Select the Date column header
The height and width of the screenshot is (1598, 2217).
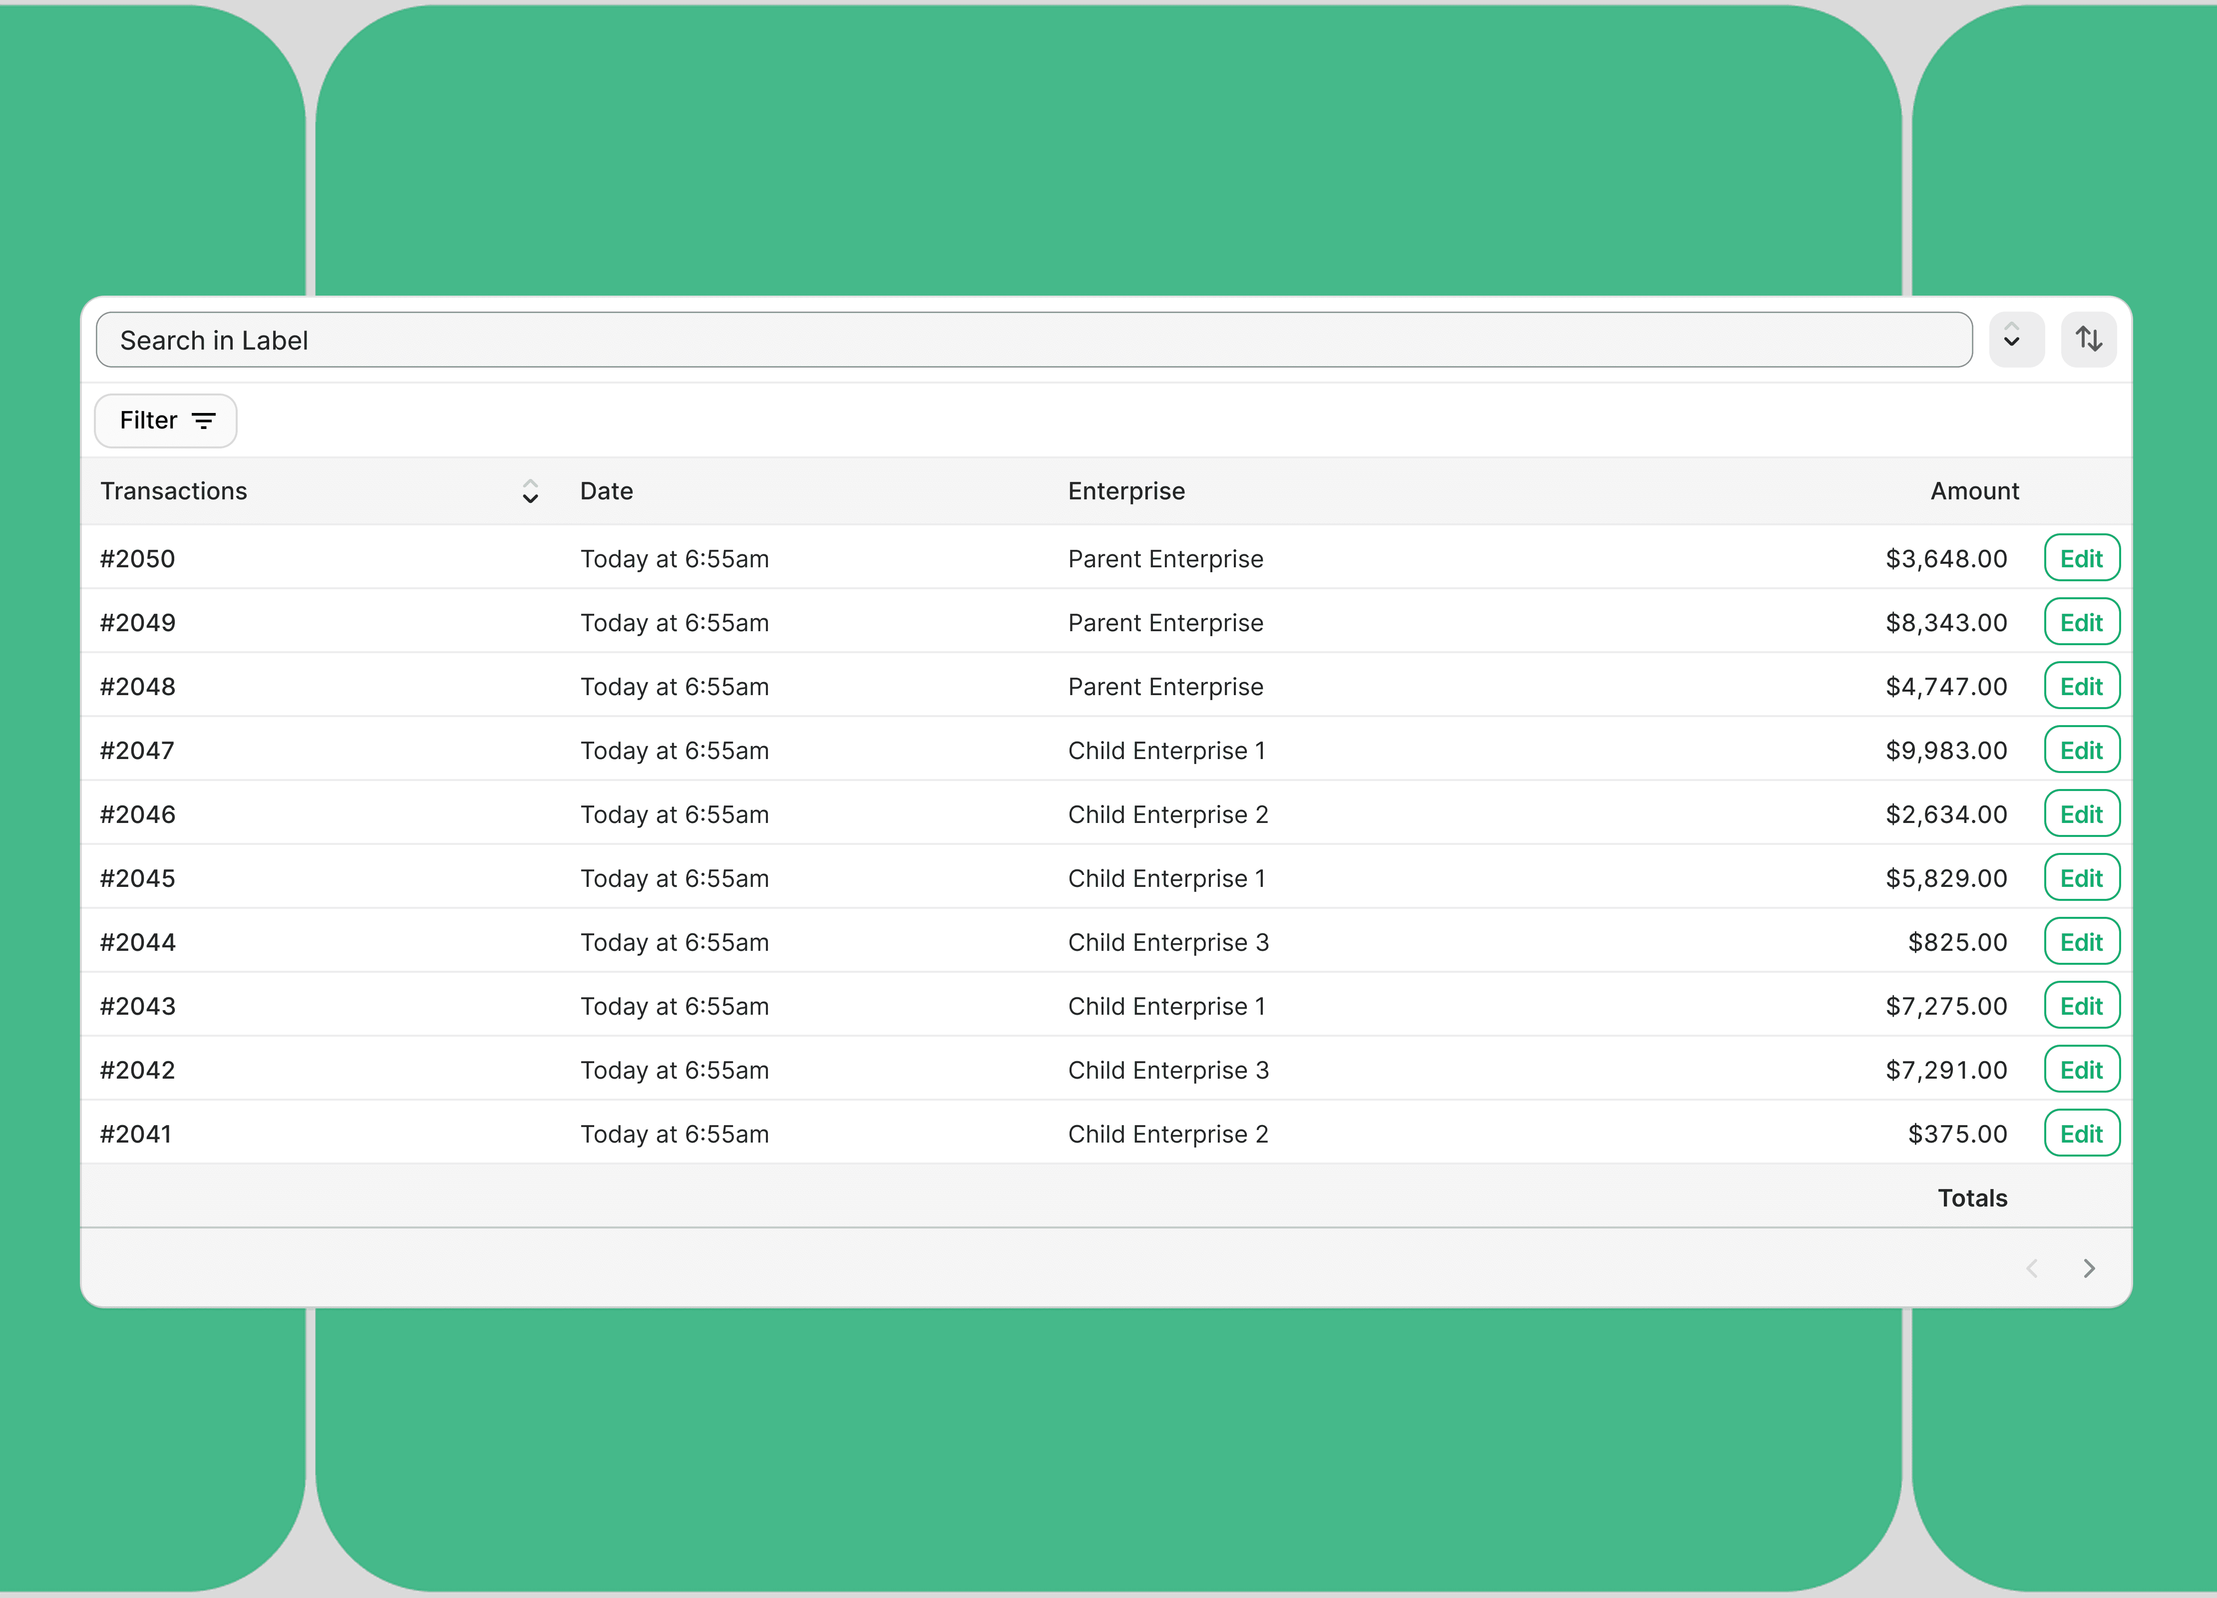tap(606, 491)
